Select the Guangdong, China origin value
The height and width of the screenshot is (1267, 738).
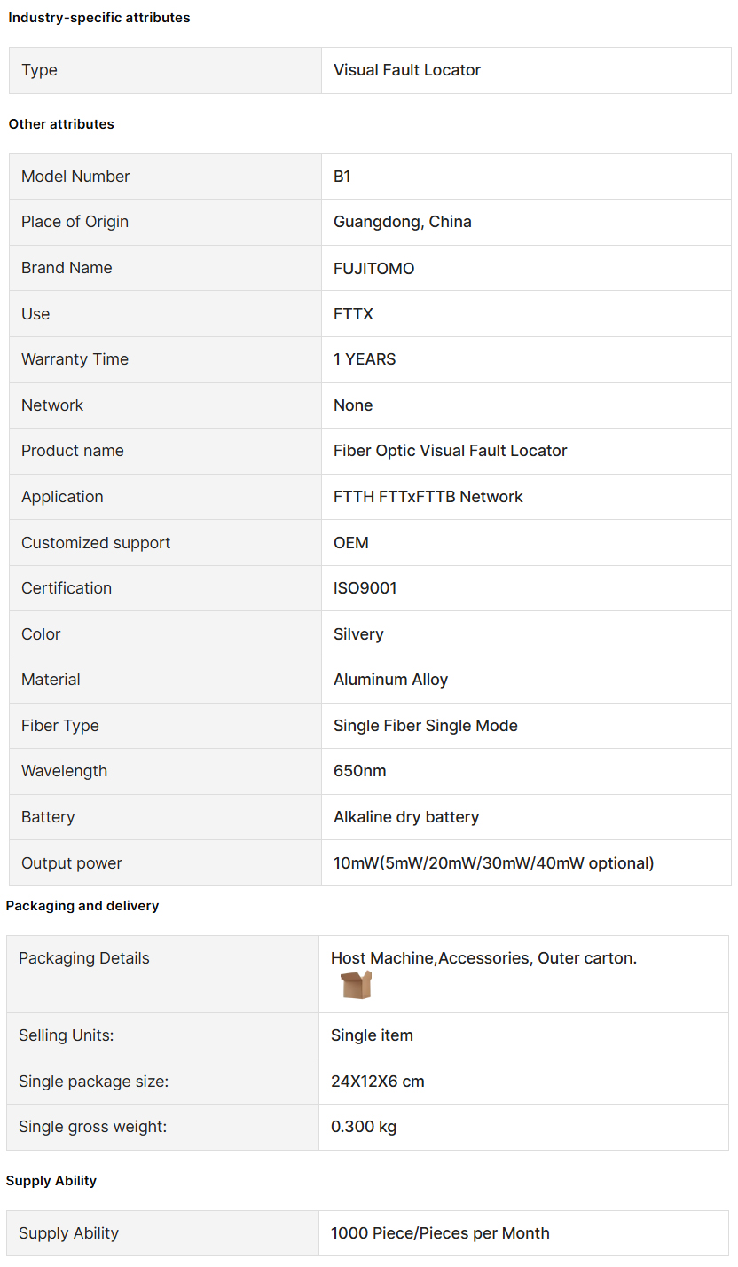[x=403, y=222]
